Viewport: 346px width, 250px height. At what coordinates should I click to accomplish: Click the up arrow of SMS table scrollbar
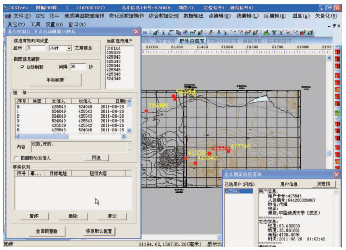tap(129, 101)
